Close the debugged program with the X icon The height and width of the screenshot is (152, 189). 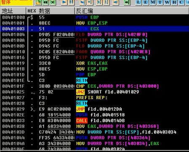(53, 3)
